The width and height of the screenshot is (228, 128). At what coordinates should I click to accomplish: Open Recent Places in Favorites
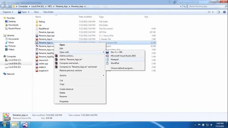[x=14, y=28]
